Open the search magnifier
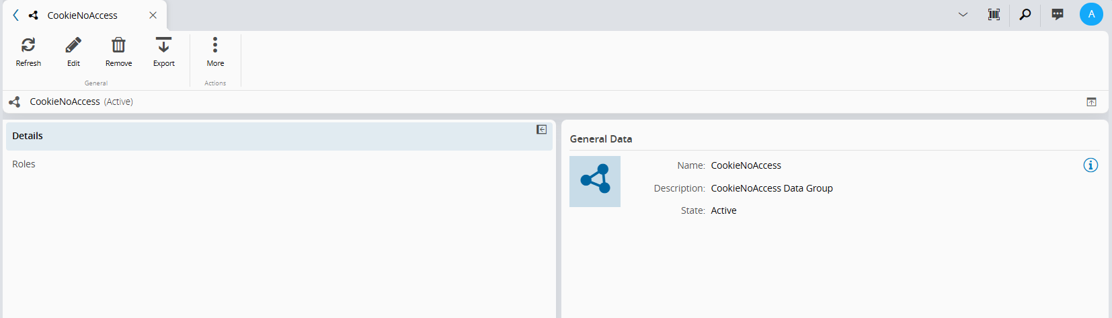The image size is (1112, 318). 1025,14
